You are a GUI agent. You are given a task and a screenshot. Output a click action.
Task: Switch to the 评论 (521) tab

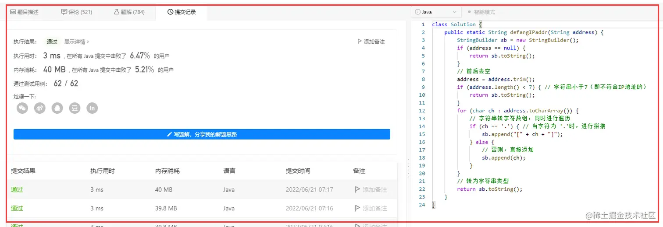pos(77,12)
